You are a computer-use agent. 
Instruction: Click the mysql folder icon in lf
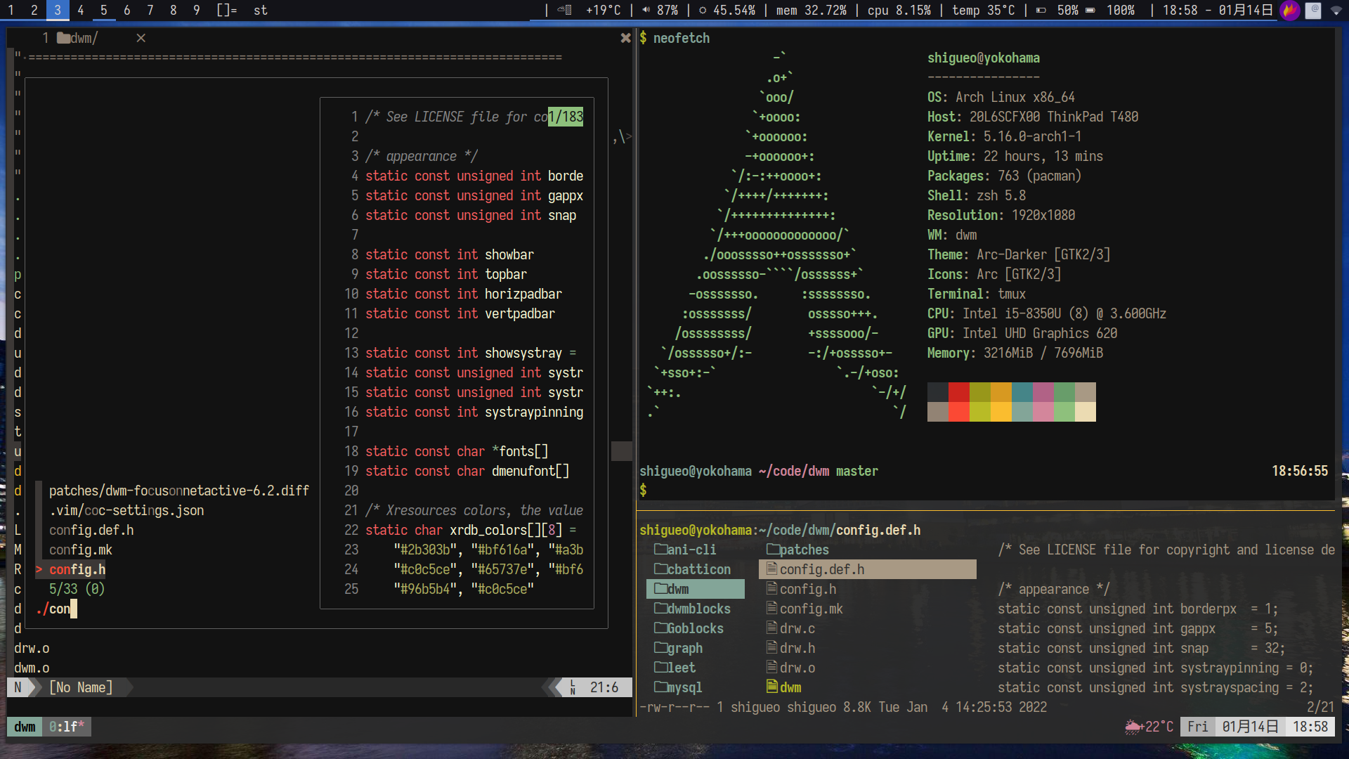660,687
